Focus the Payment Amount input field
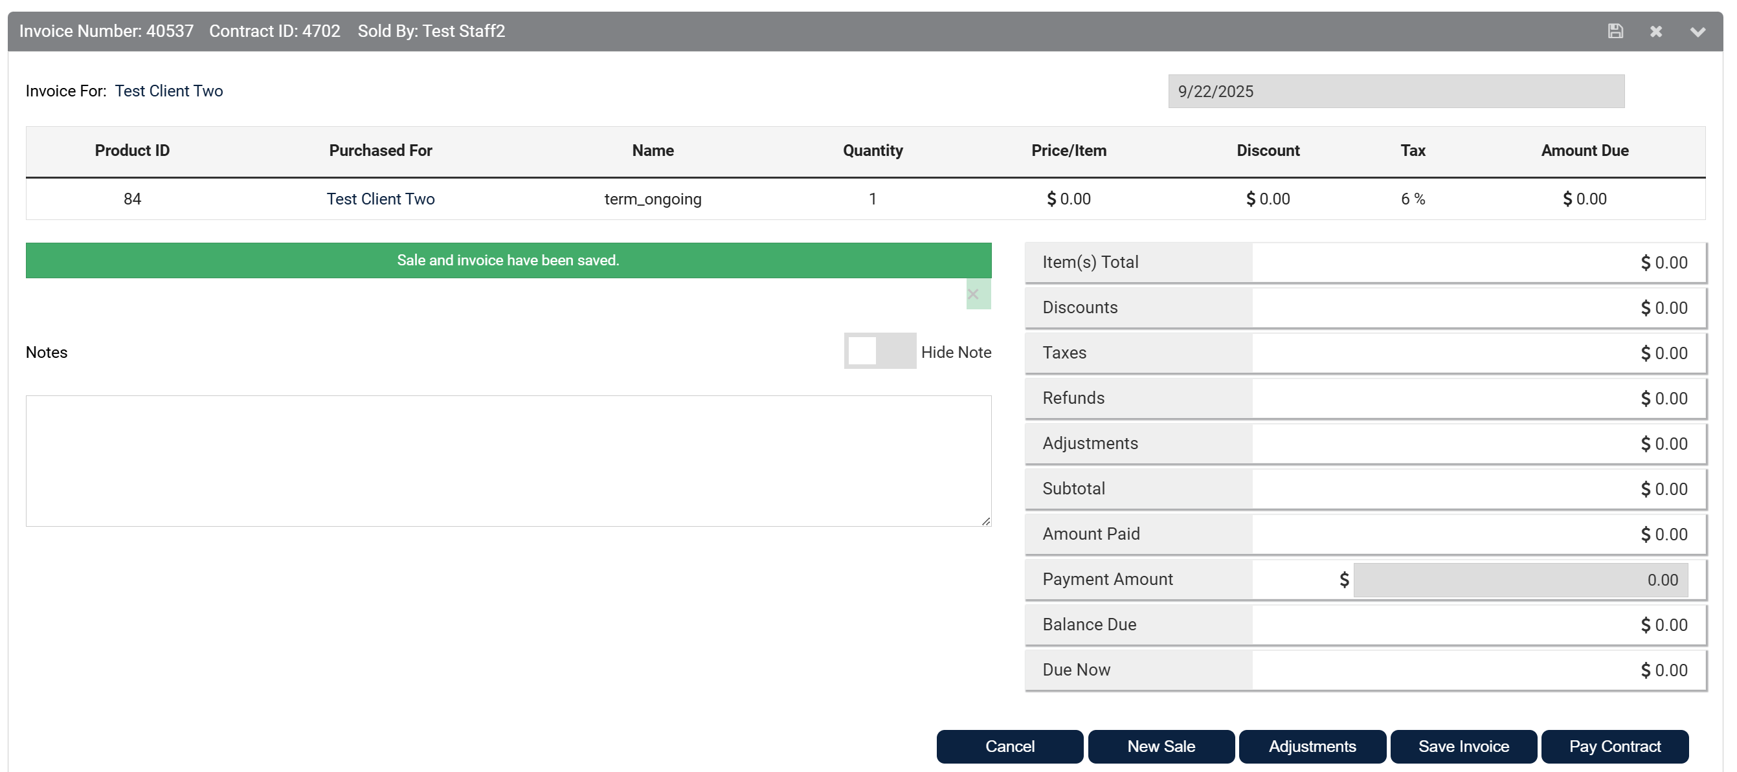 [1520, 580]
